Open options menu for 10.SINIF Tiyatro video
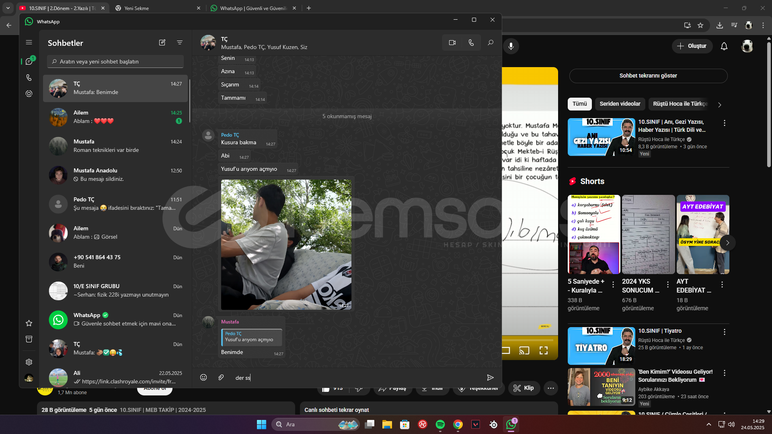772x434 pixels. tap(725, 332)
